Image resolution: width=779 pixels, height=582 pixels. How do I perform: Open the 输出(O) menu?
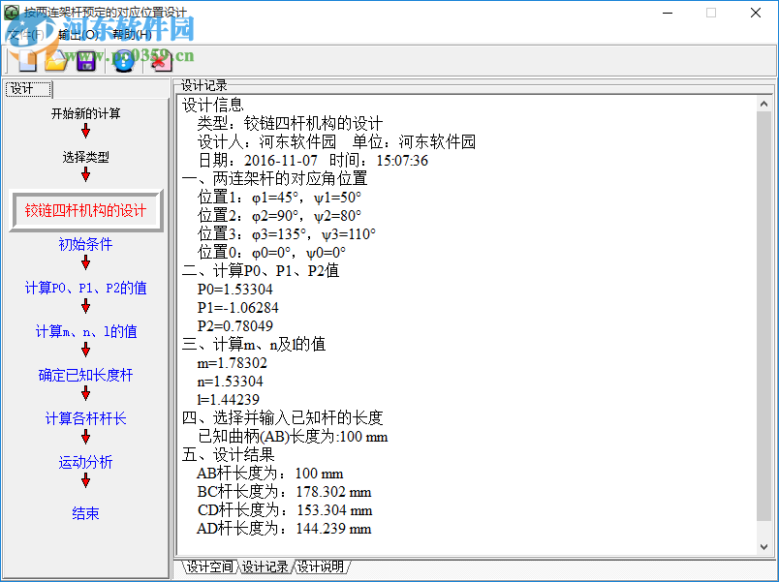(78, 35)
